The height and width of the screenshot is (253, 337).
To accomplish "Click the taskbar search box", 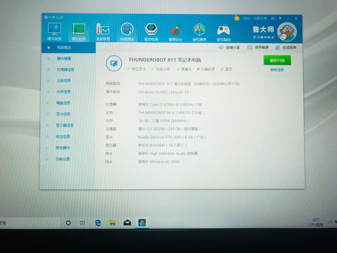I will pyautogui.click(x=30, y=223).
